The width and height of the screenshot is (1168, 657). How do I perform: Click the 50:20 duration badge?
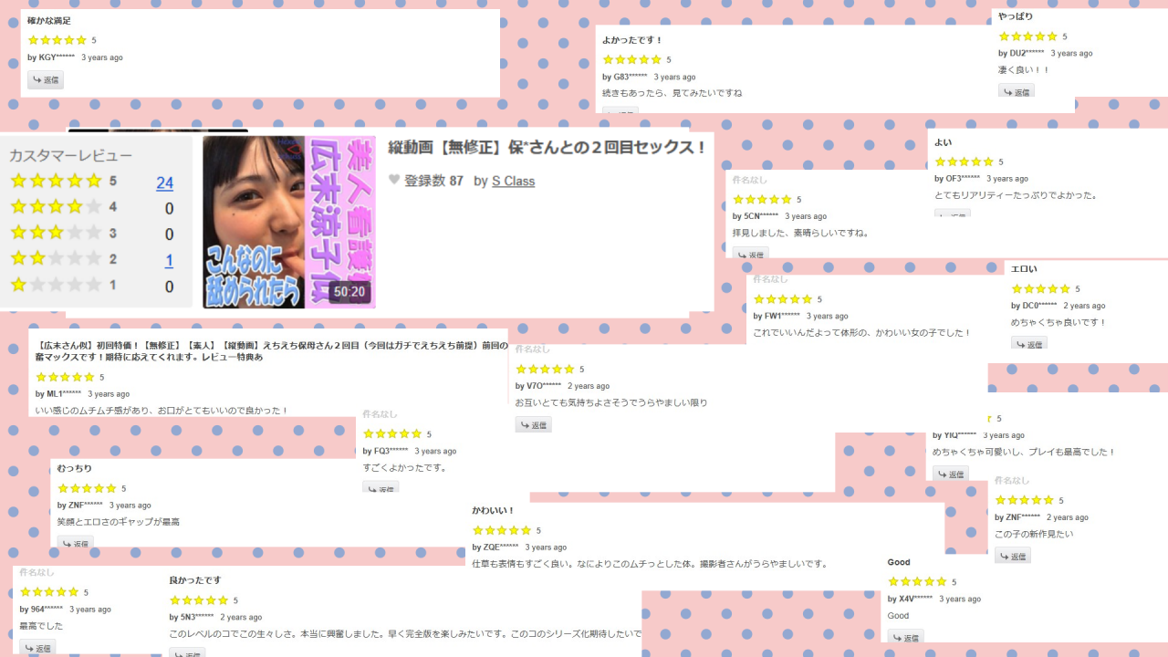coord(349,292)
